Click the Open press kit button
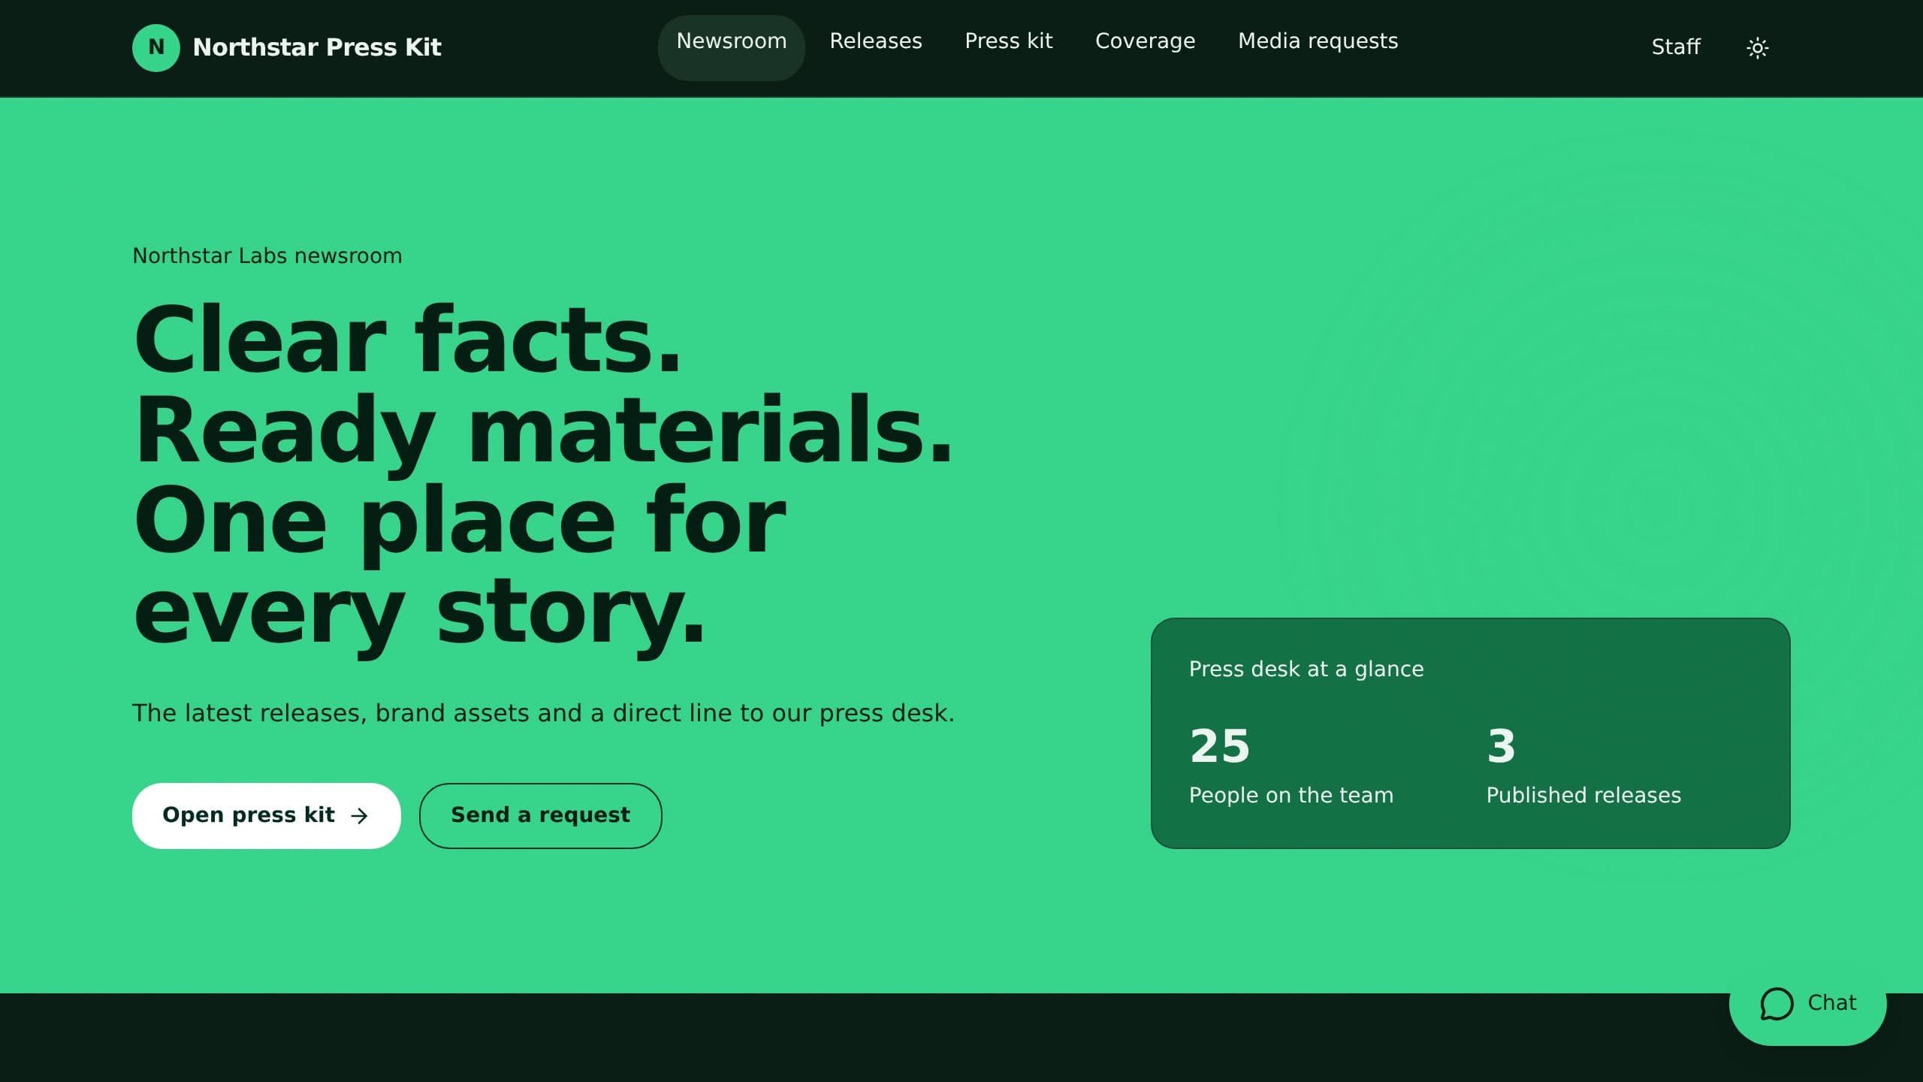 pyautogui.click(x=266, y=815)
